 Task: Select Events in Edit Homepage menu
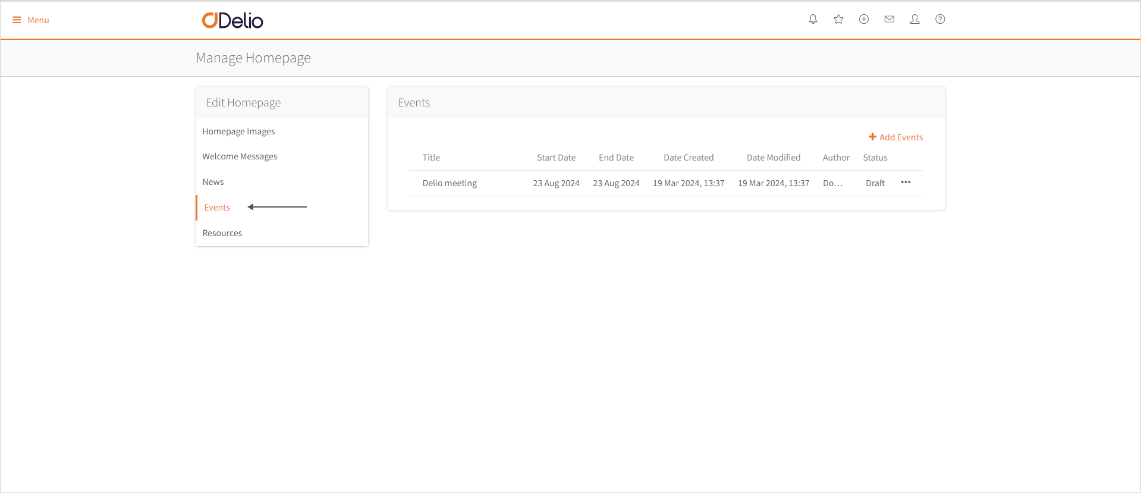click(217, 208)
